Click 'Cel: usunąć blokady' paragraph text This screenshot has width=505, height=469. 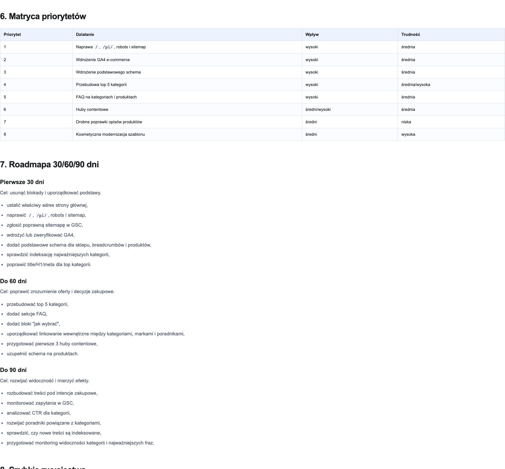[x=51, y=193]
